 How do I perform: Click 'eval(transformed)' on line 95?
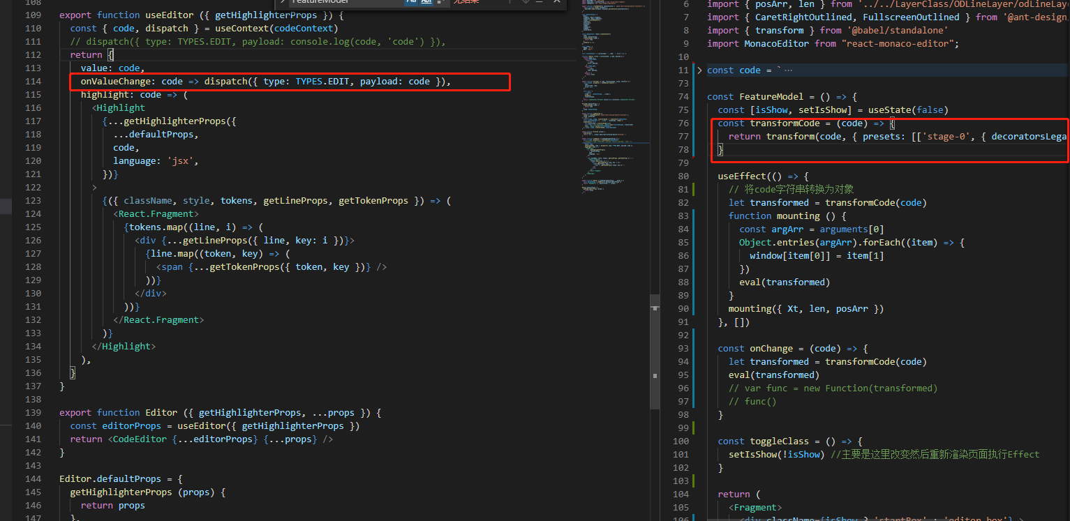coord(775,375)
